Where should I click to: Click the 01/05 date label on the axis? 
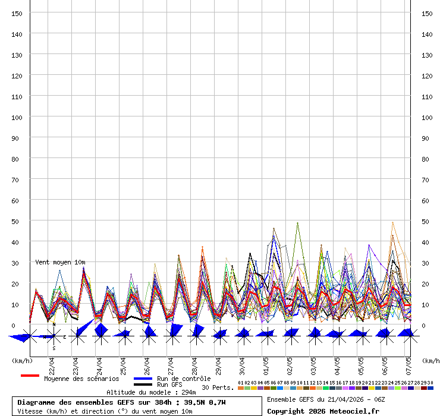pyautogui.click(x=265, y=363)
